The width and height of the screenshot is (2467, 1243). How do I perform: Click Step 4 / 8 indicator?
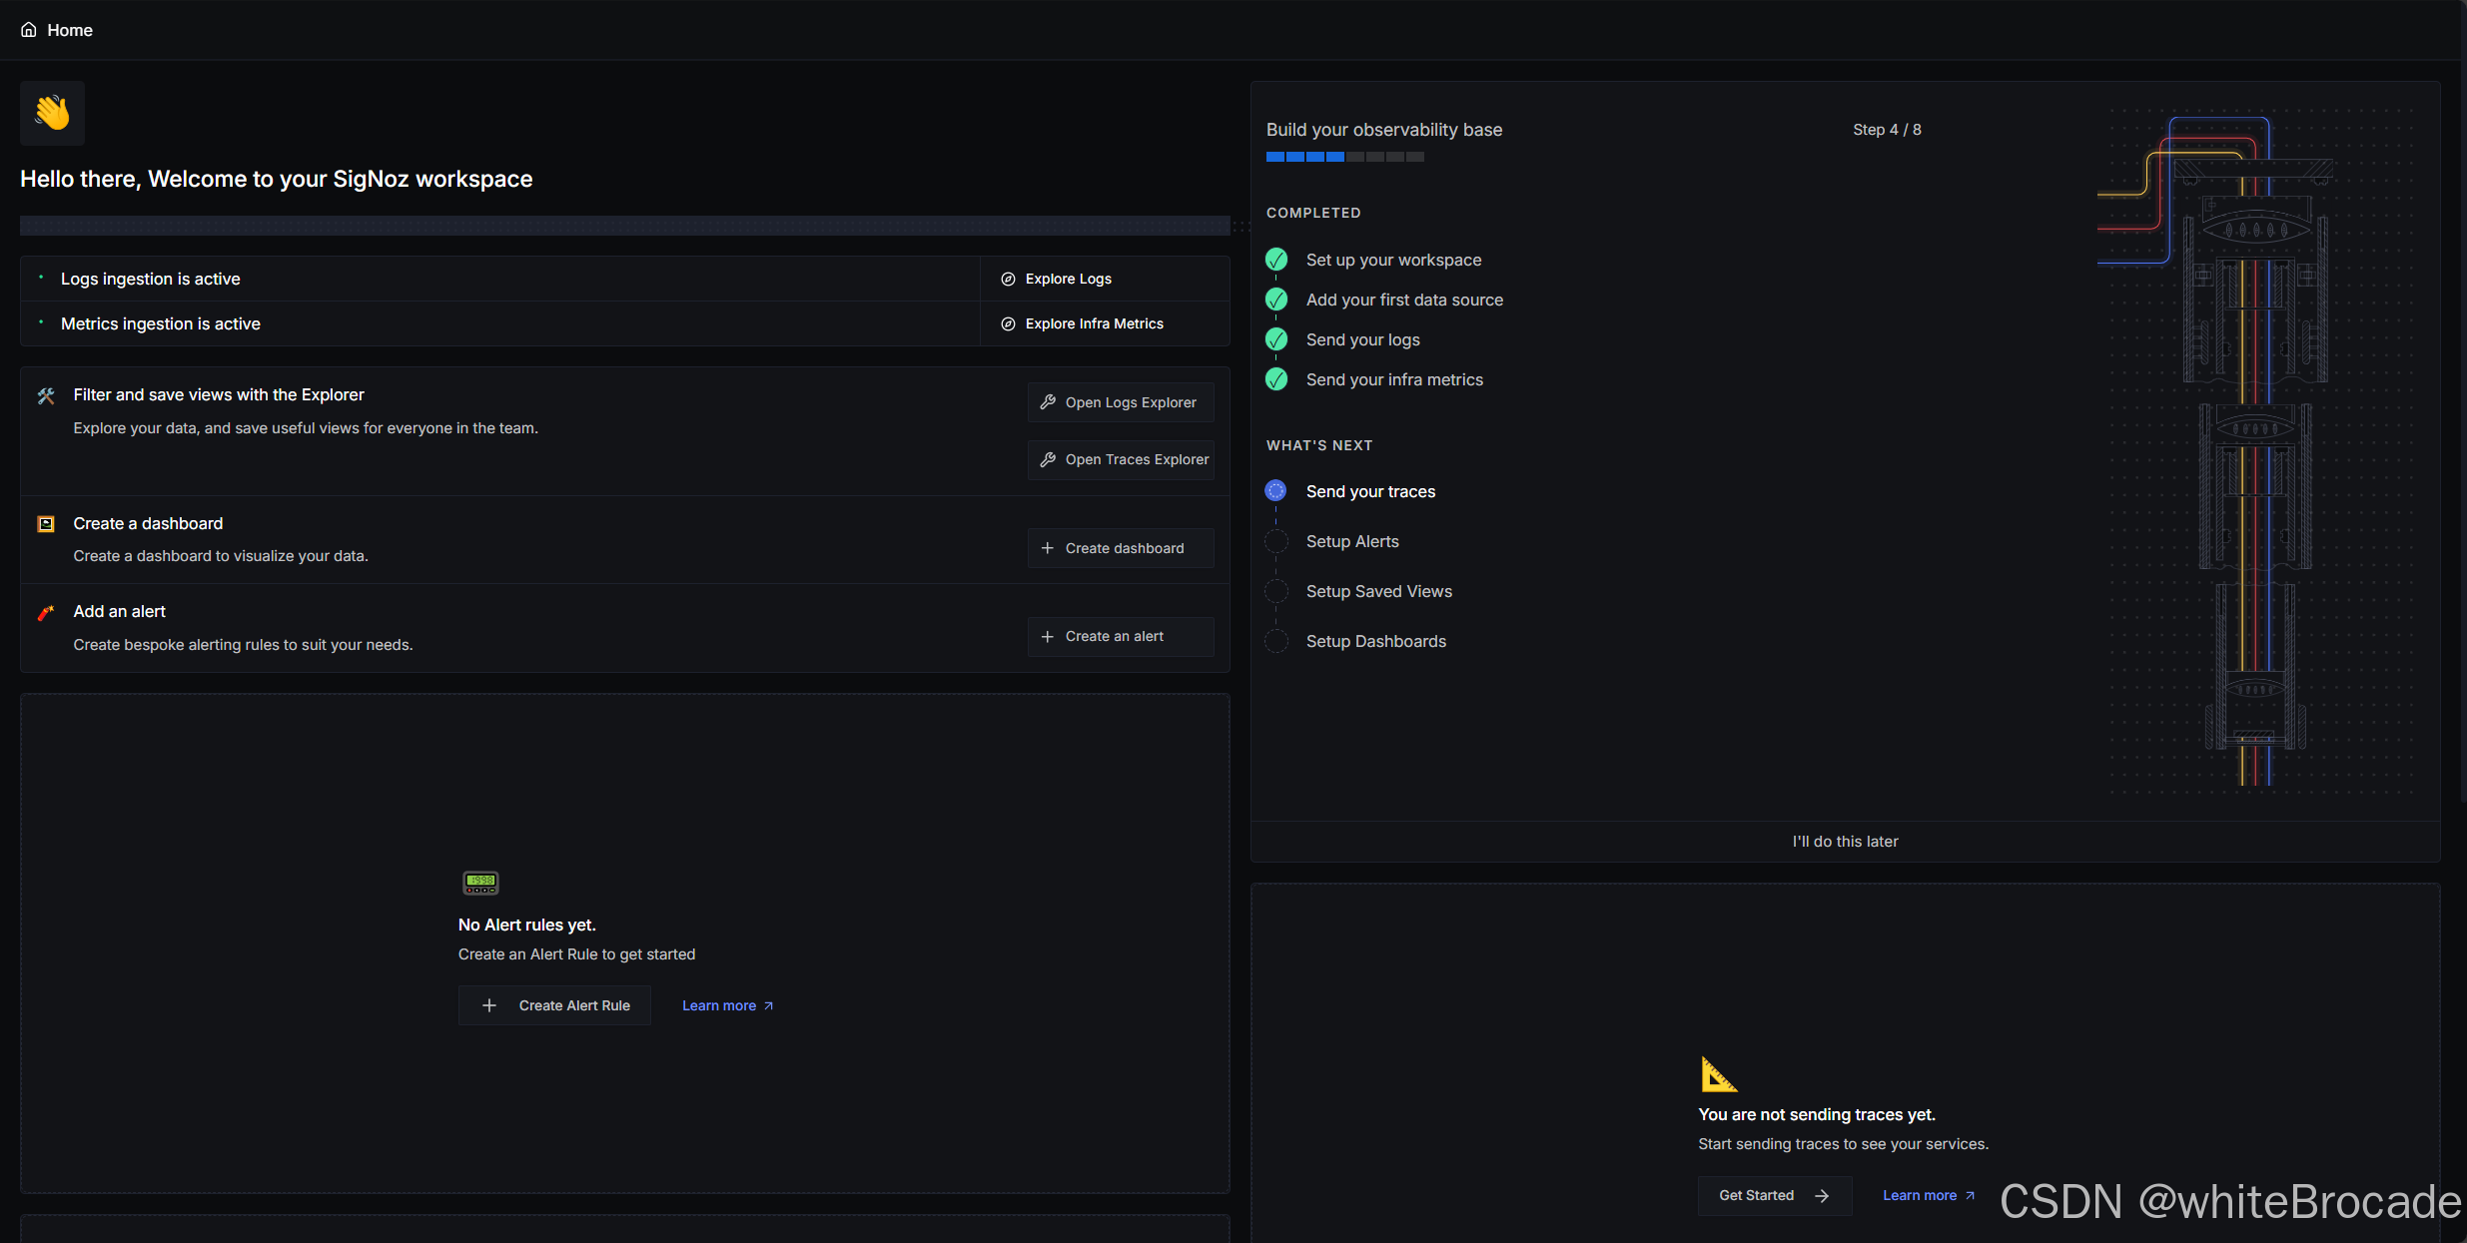tap(1887, 130)
